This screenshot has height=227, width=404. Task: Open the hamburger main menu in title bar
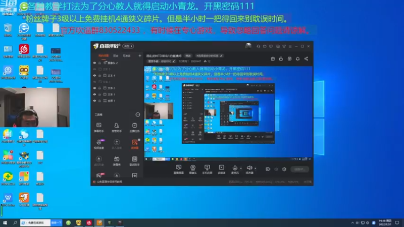pyautogui.click(x=290, y=46)
